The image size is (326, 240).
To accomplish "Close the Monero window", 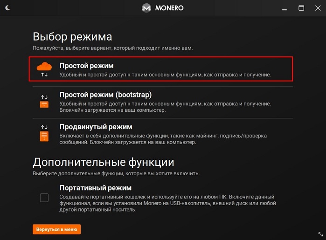I will click(318, 8).
